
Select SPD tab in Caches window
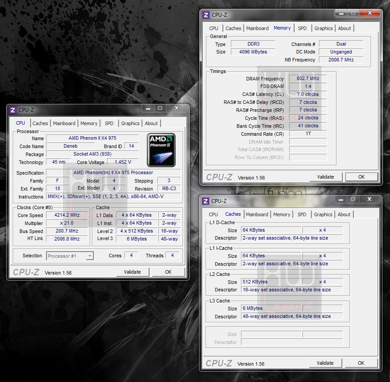302,214
